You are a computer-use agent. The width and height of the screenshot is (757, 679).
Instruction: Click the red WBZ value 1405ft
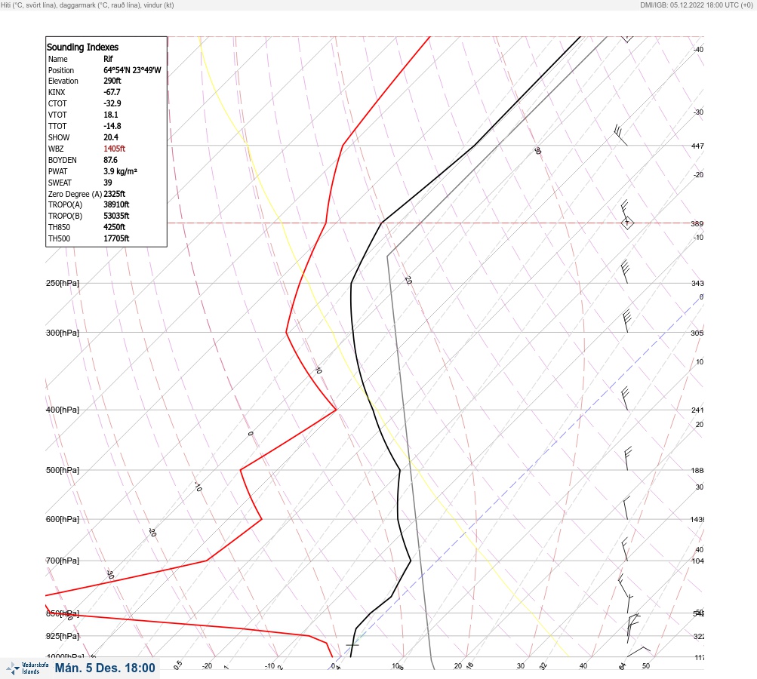115,149
